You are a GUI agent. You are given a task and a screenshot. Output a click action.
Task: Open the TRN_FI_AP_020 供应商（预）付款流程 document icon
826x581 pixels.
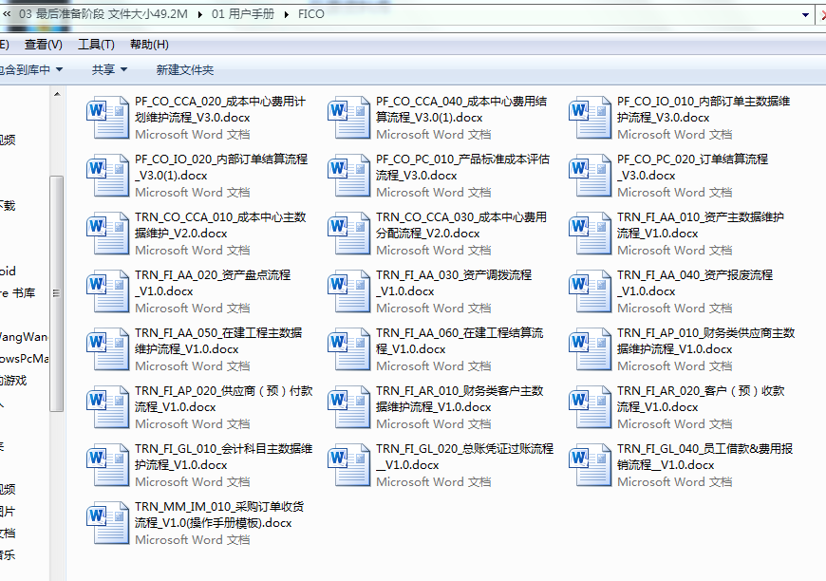(107, 406)
